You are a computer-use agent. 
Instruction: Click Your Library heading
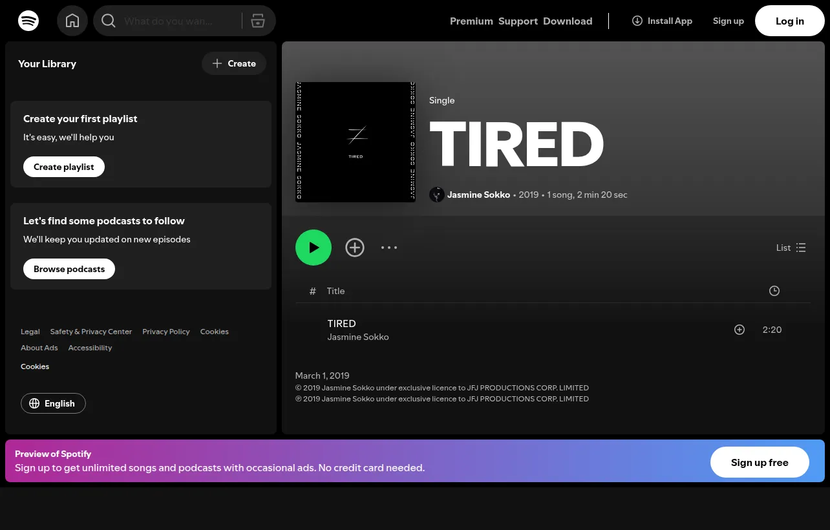47,63
